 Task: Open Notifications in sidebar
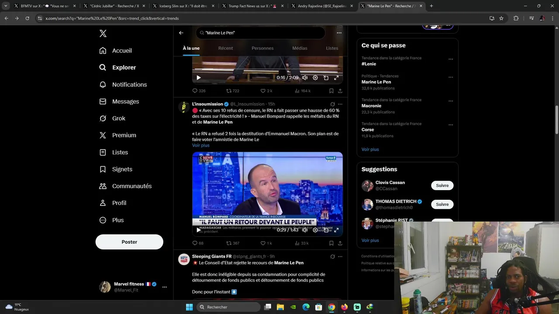(x=123, y=85)
